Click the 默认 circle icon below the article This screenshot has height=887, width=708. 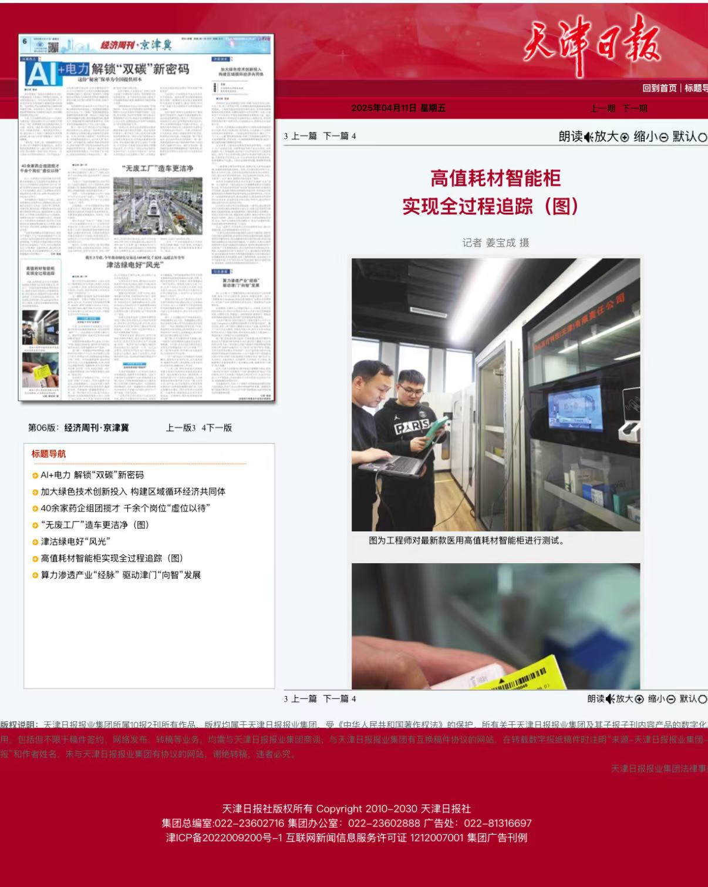[703, 699]
